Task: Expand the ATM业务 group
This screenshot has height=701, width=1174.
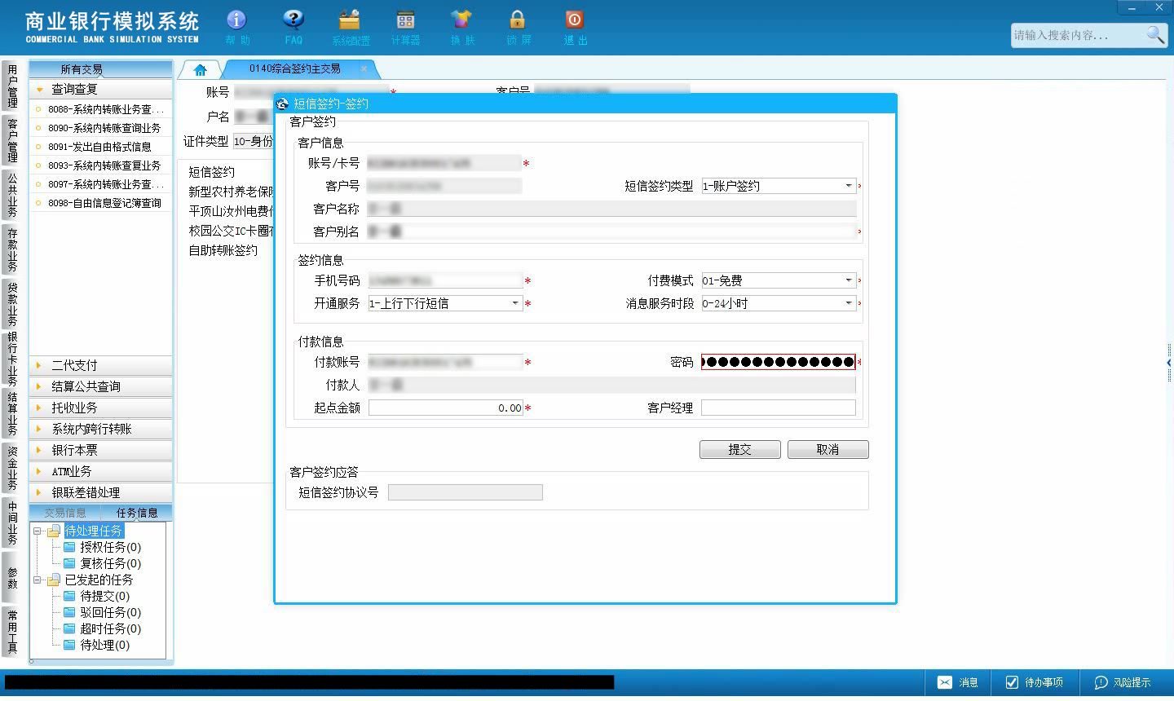Action: 101,471
